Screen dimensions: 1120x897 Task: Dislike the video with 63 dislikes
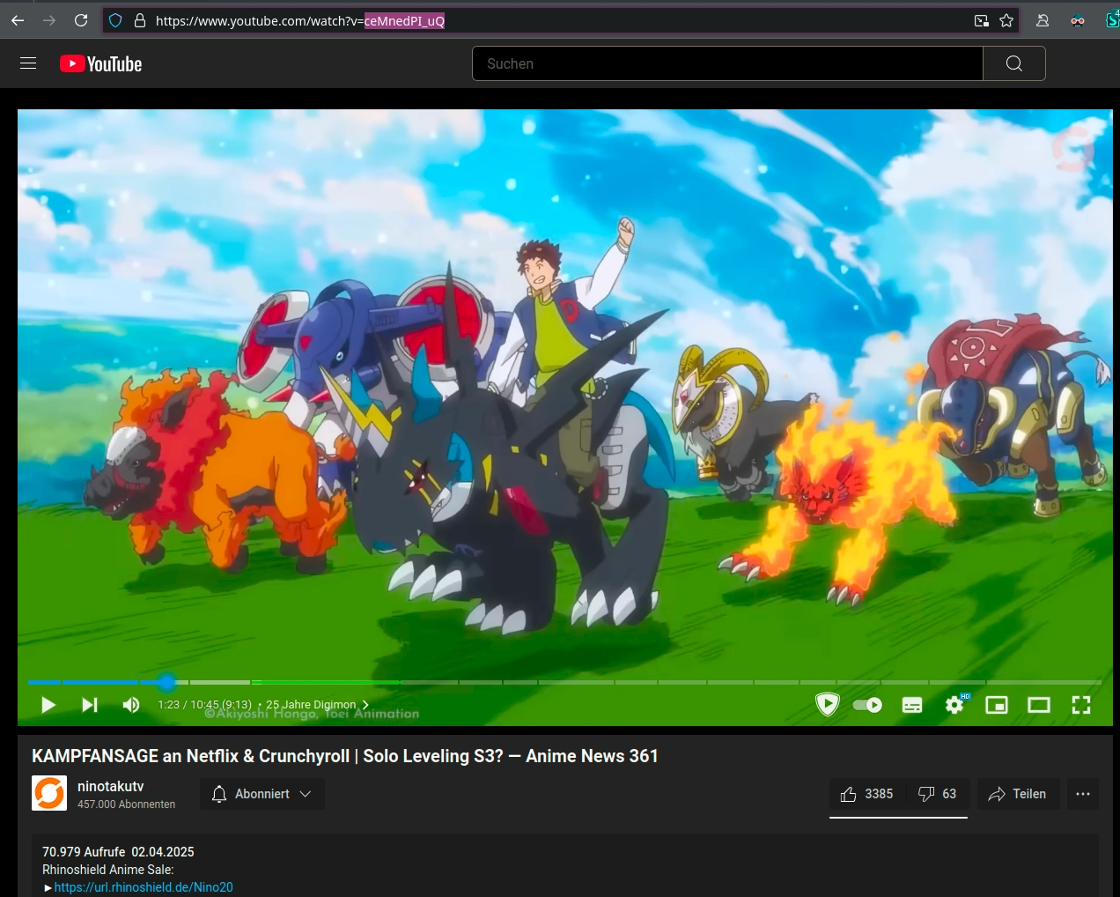(x=938, y=794)
